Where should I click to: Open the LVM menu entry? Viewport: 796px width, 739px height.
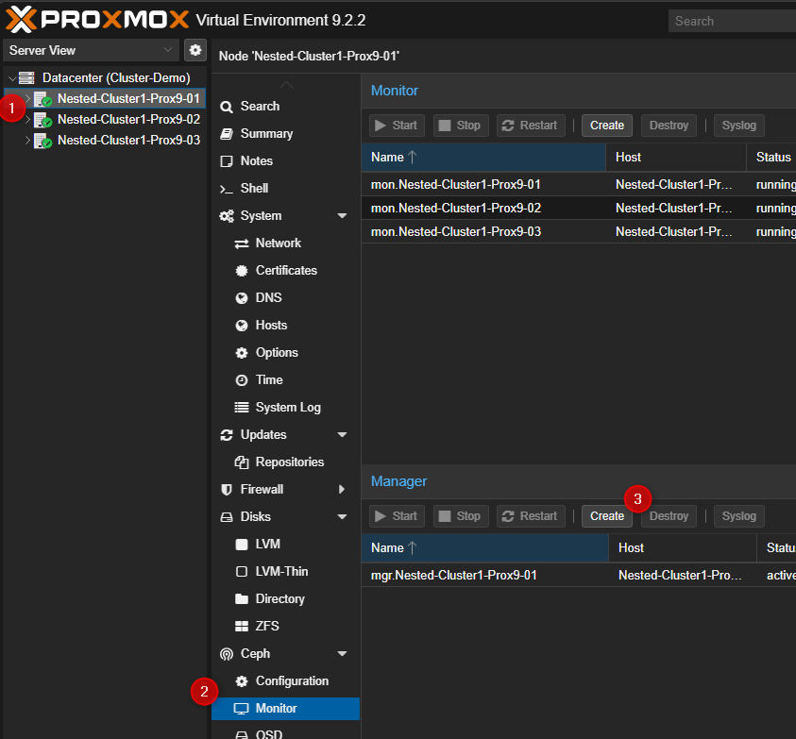(x=286, y=544)
